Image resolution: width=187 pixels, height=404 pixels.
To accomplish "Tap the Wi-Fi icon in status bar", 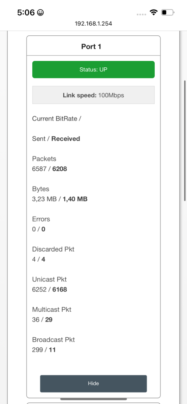I will point(154,13).
